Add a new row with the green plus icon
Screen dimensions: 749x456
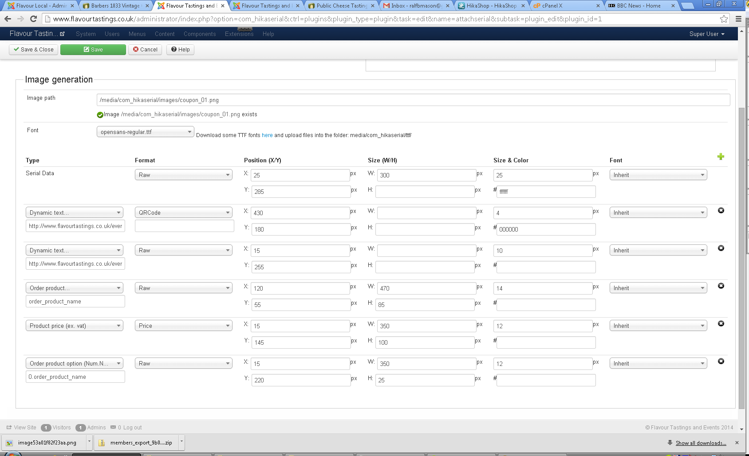(x=721, y=157)
